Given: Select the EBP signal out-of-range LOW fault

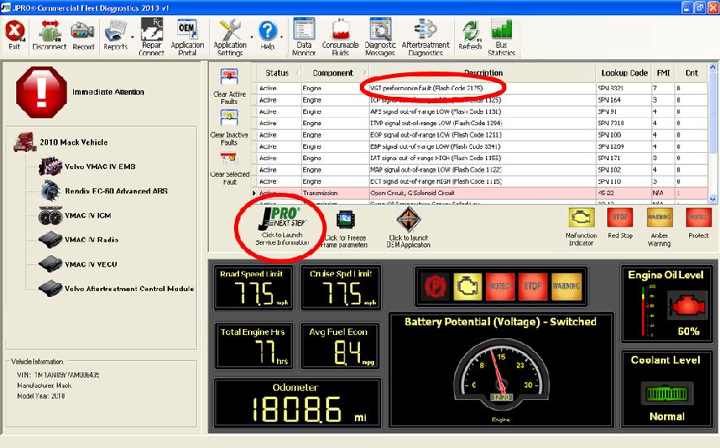Looking at the screenshot, I should (x=479, y=146).
